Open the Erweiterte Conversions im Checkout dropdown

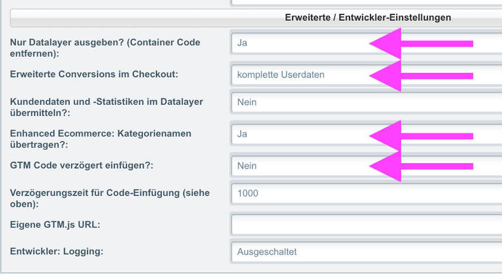(298, 75)
